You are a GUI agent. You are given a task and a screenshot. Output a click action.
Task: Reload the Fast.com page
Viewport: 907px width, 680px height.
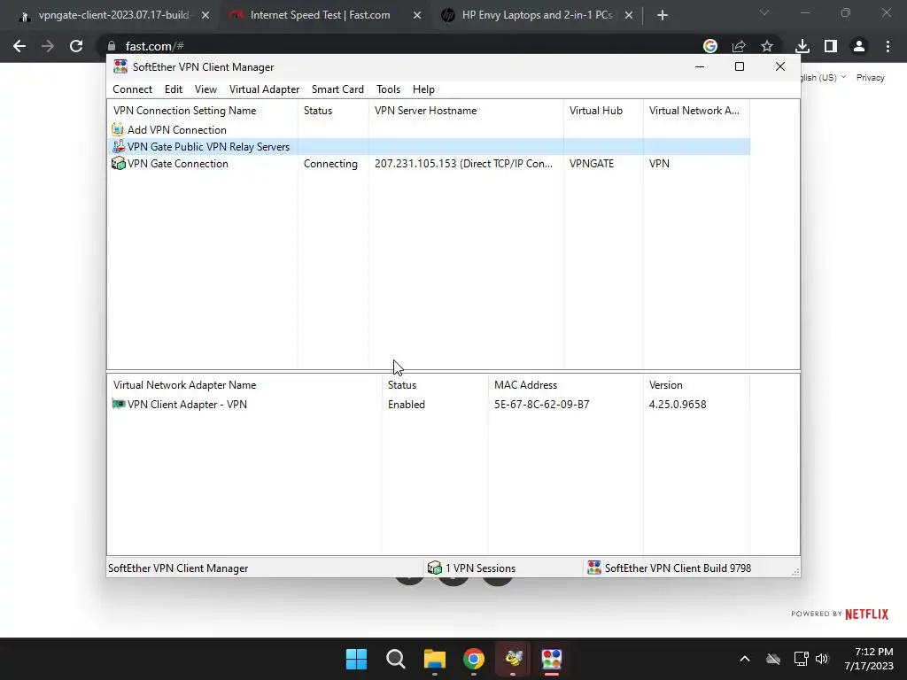pos(76,46)
